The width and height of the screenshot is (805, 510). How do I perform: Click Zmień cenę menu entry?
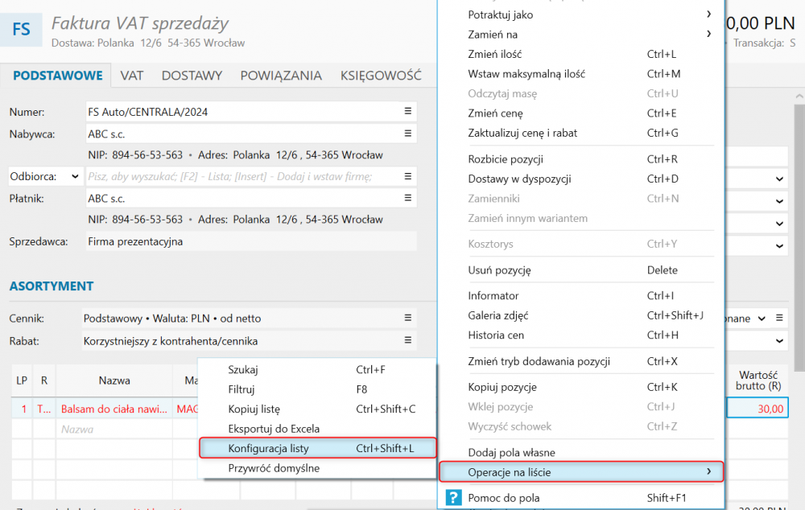point(495,113)
